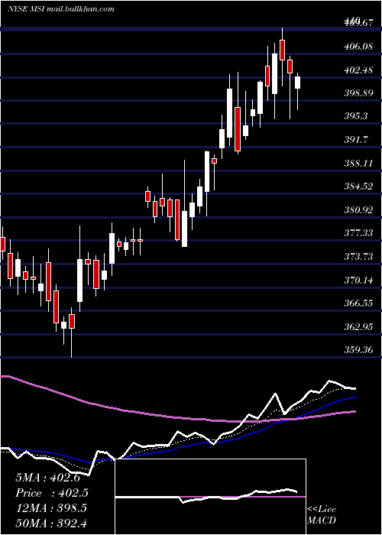Image resolution: width=382 pixels, height=535 pixels.
Task: Click the 391.7 price axis label
Action: 356,140
